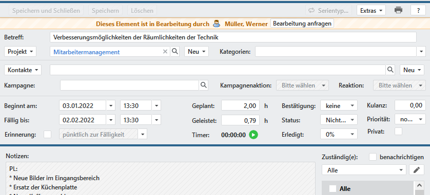Open help via question mark button
The image size is (430, 195).
[418, 10]
